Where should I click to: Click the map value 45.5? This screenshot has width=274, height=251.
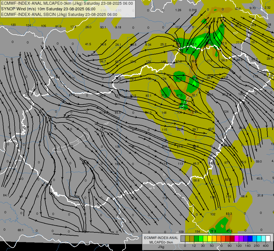click(x=259, y=178)
